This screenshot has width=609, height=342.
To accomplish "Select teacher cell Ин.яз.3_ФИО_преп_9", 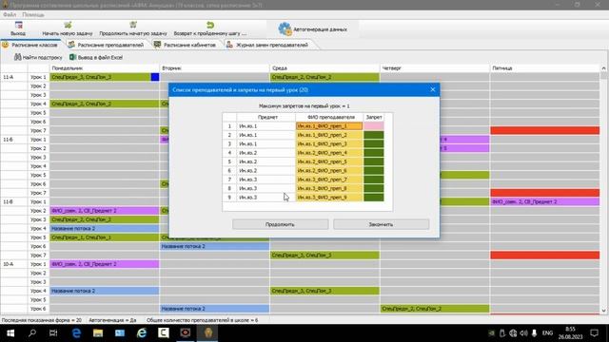I will (329, 198).
